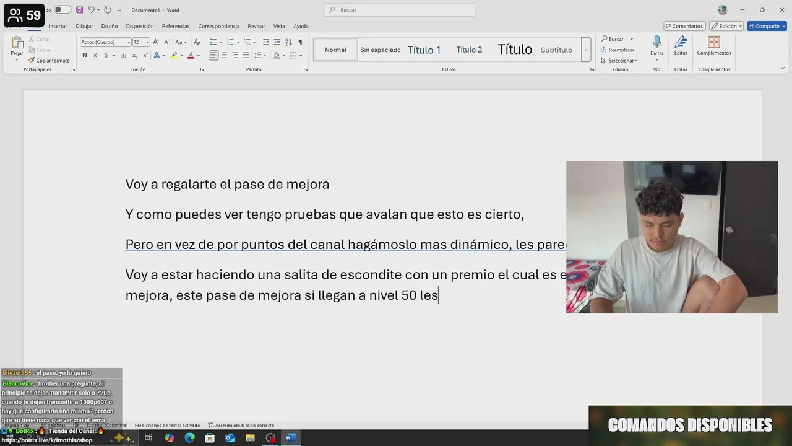Decrease font size with the smaller A icon
792x446 pixels.
point(166,42)
